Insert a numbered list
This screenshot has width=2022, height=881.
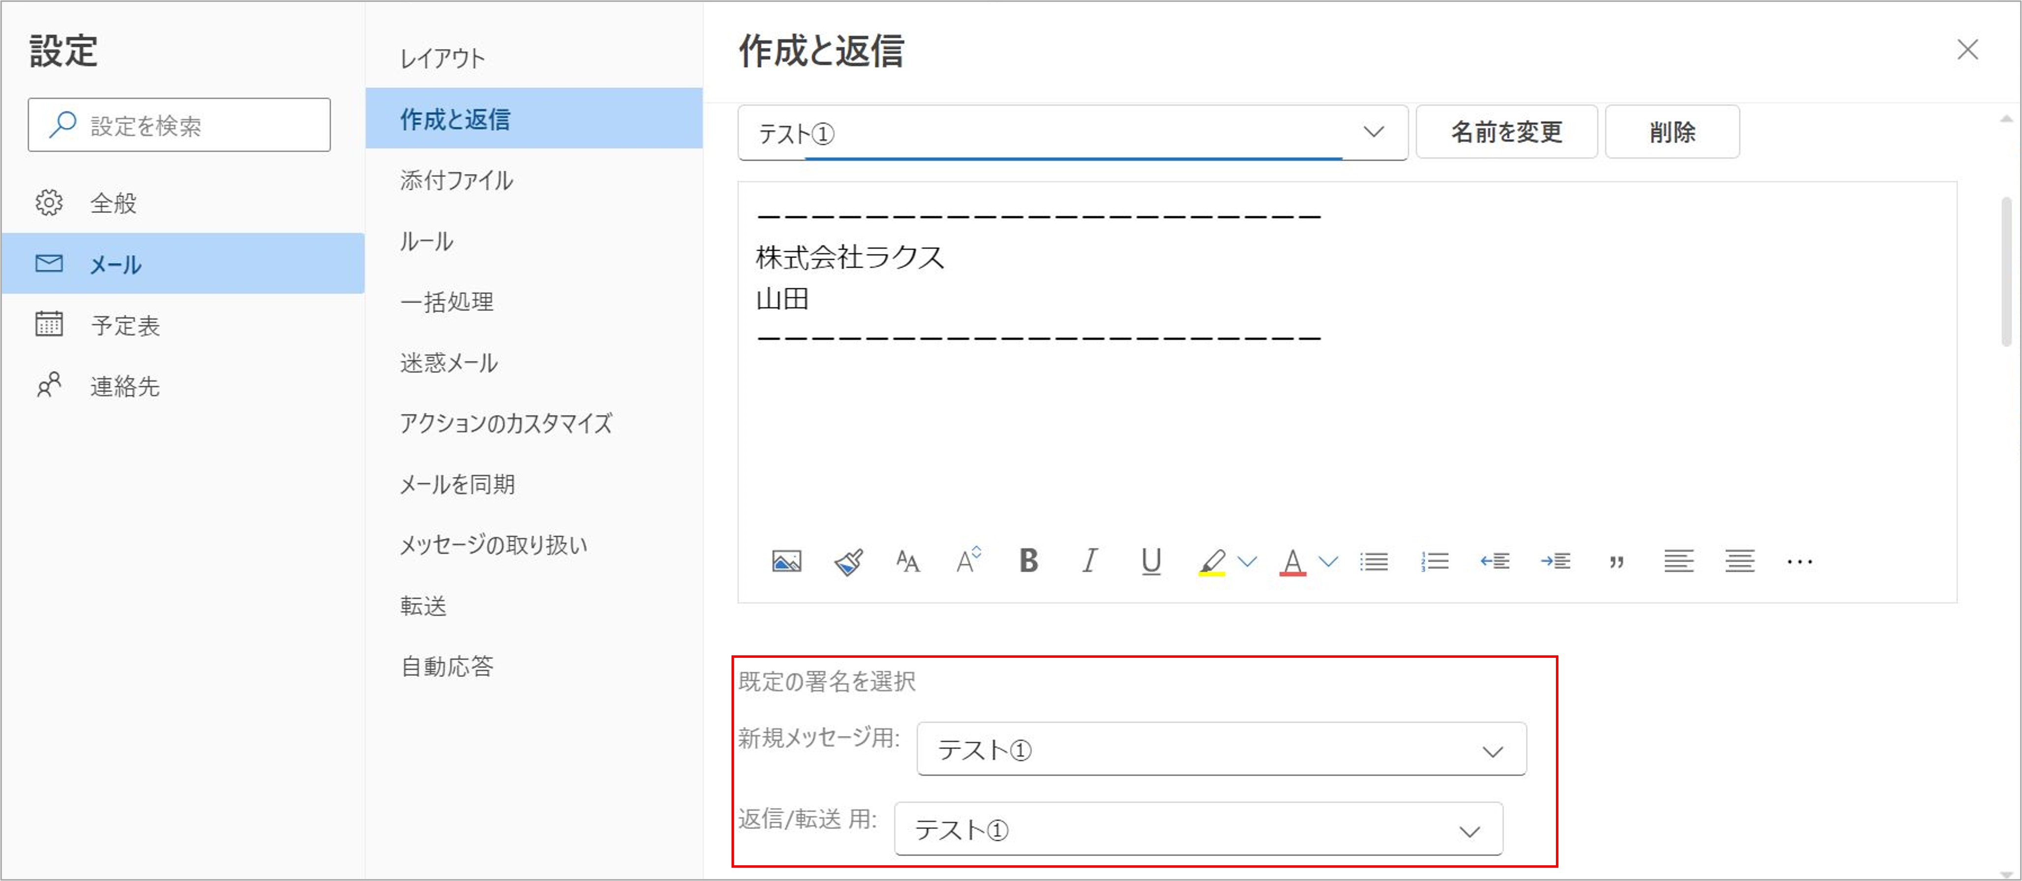tap(1435, 561)
